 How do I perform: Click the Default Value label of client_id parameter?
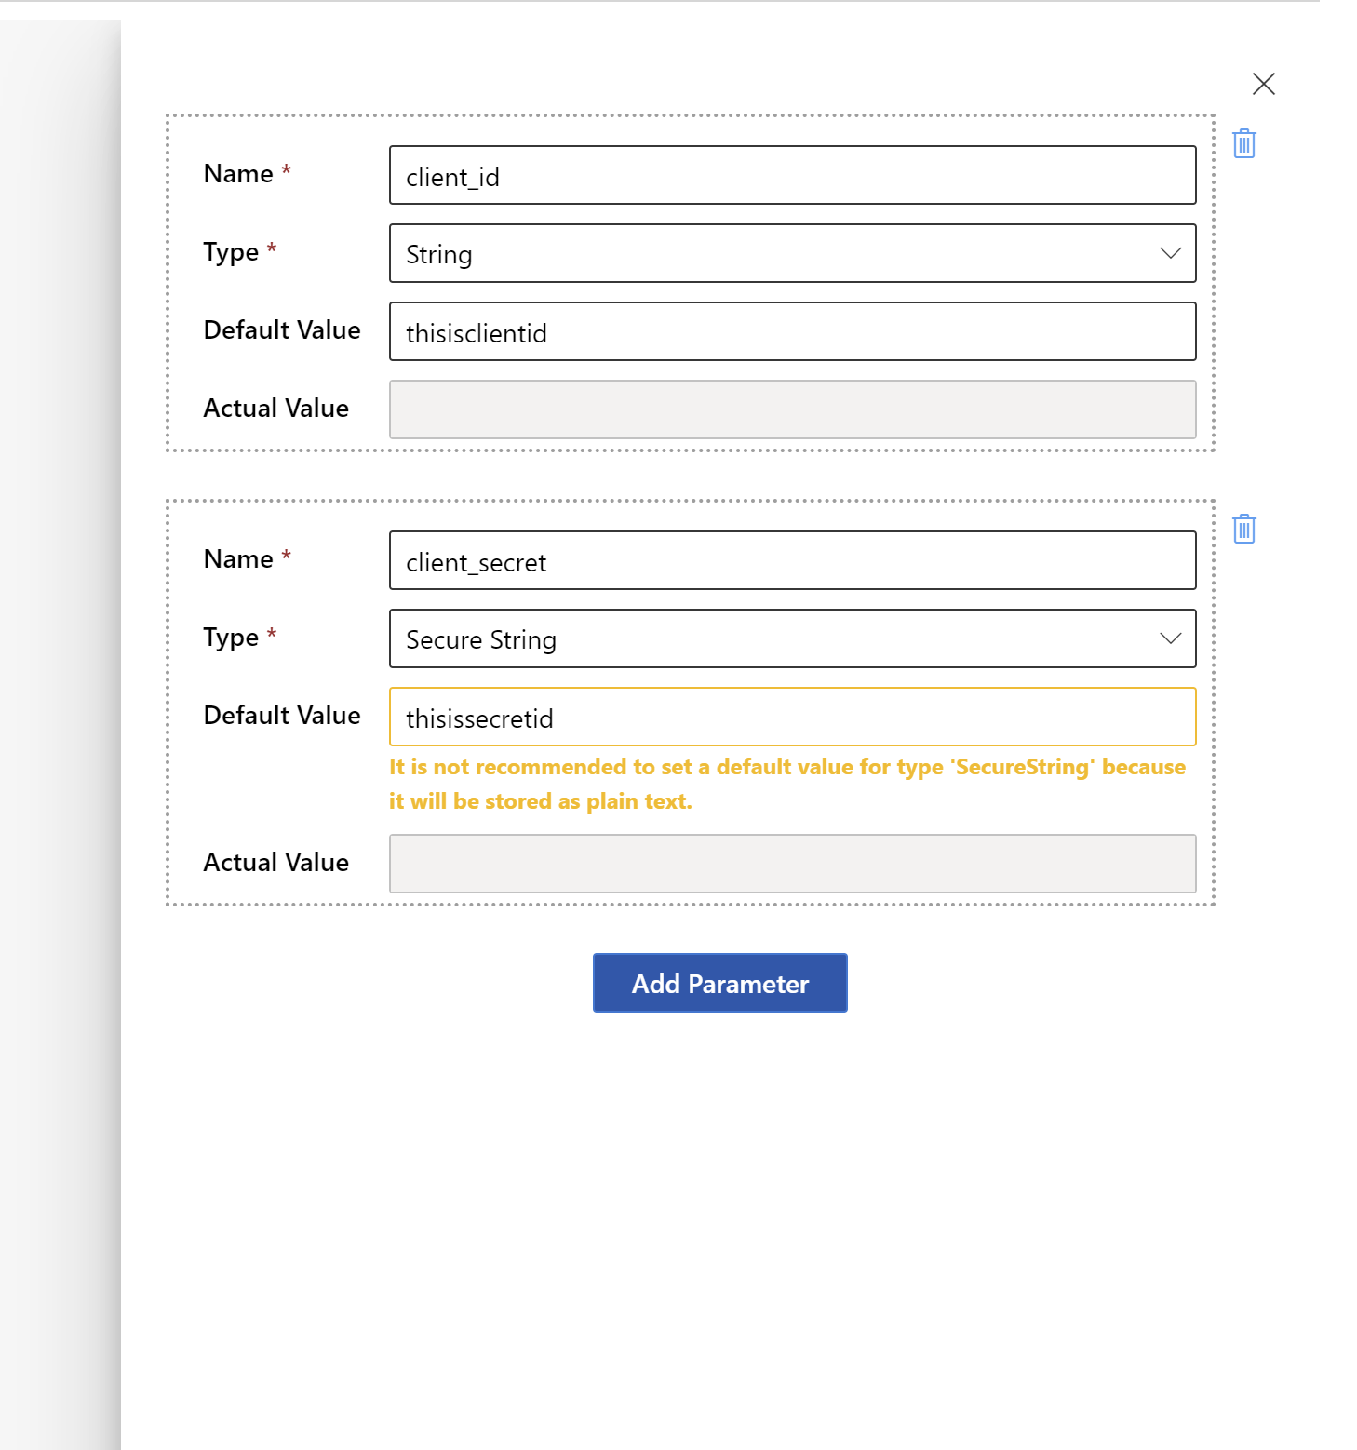click(x=282, y=330)
